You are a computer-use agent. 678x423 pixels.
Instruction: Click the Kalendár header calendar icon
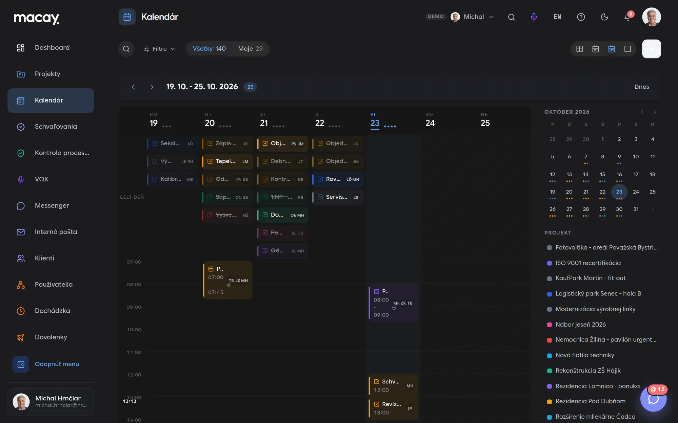pos(127,17)
